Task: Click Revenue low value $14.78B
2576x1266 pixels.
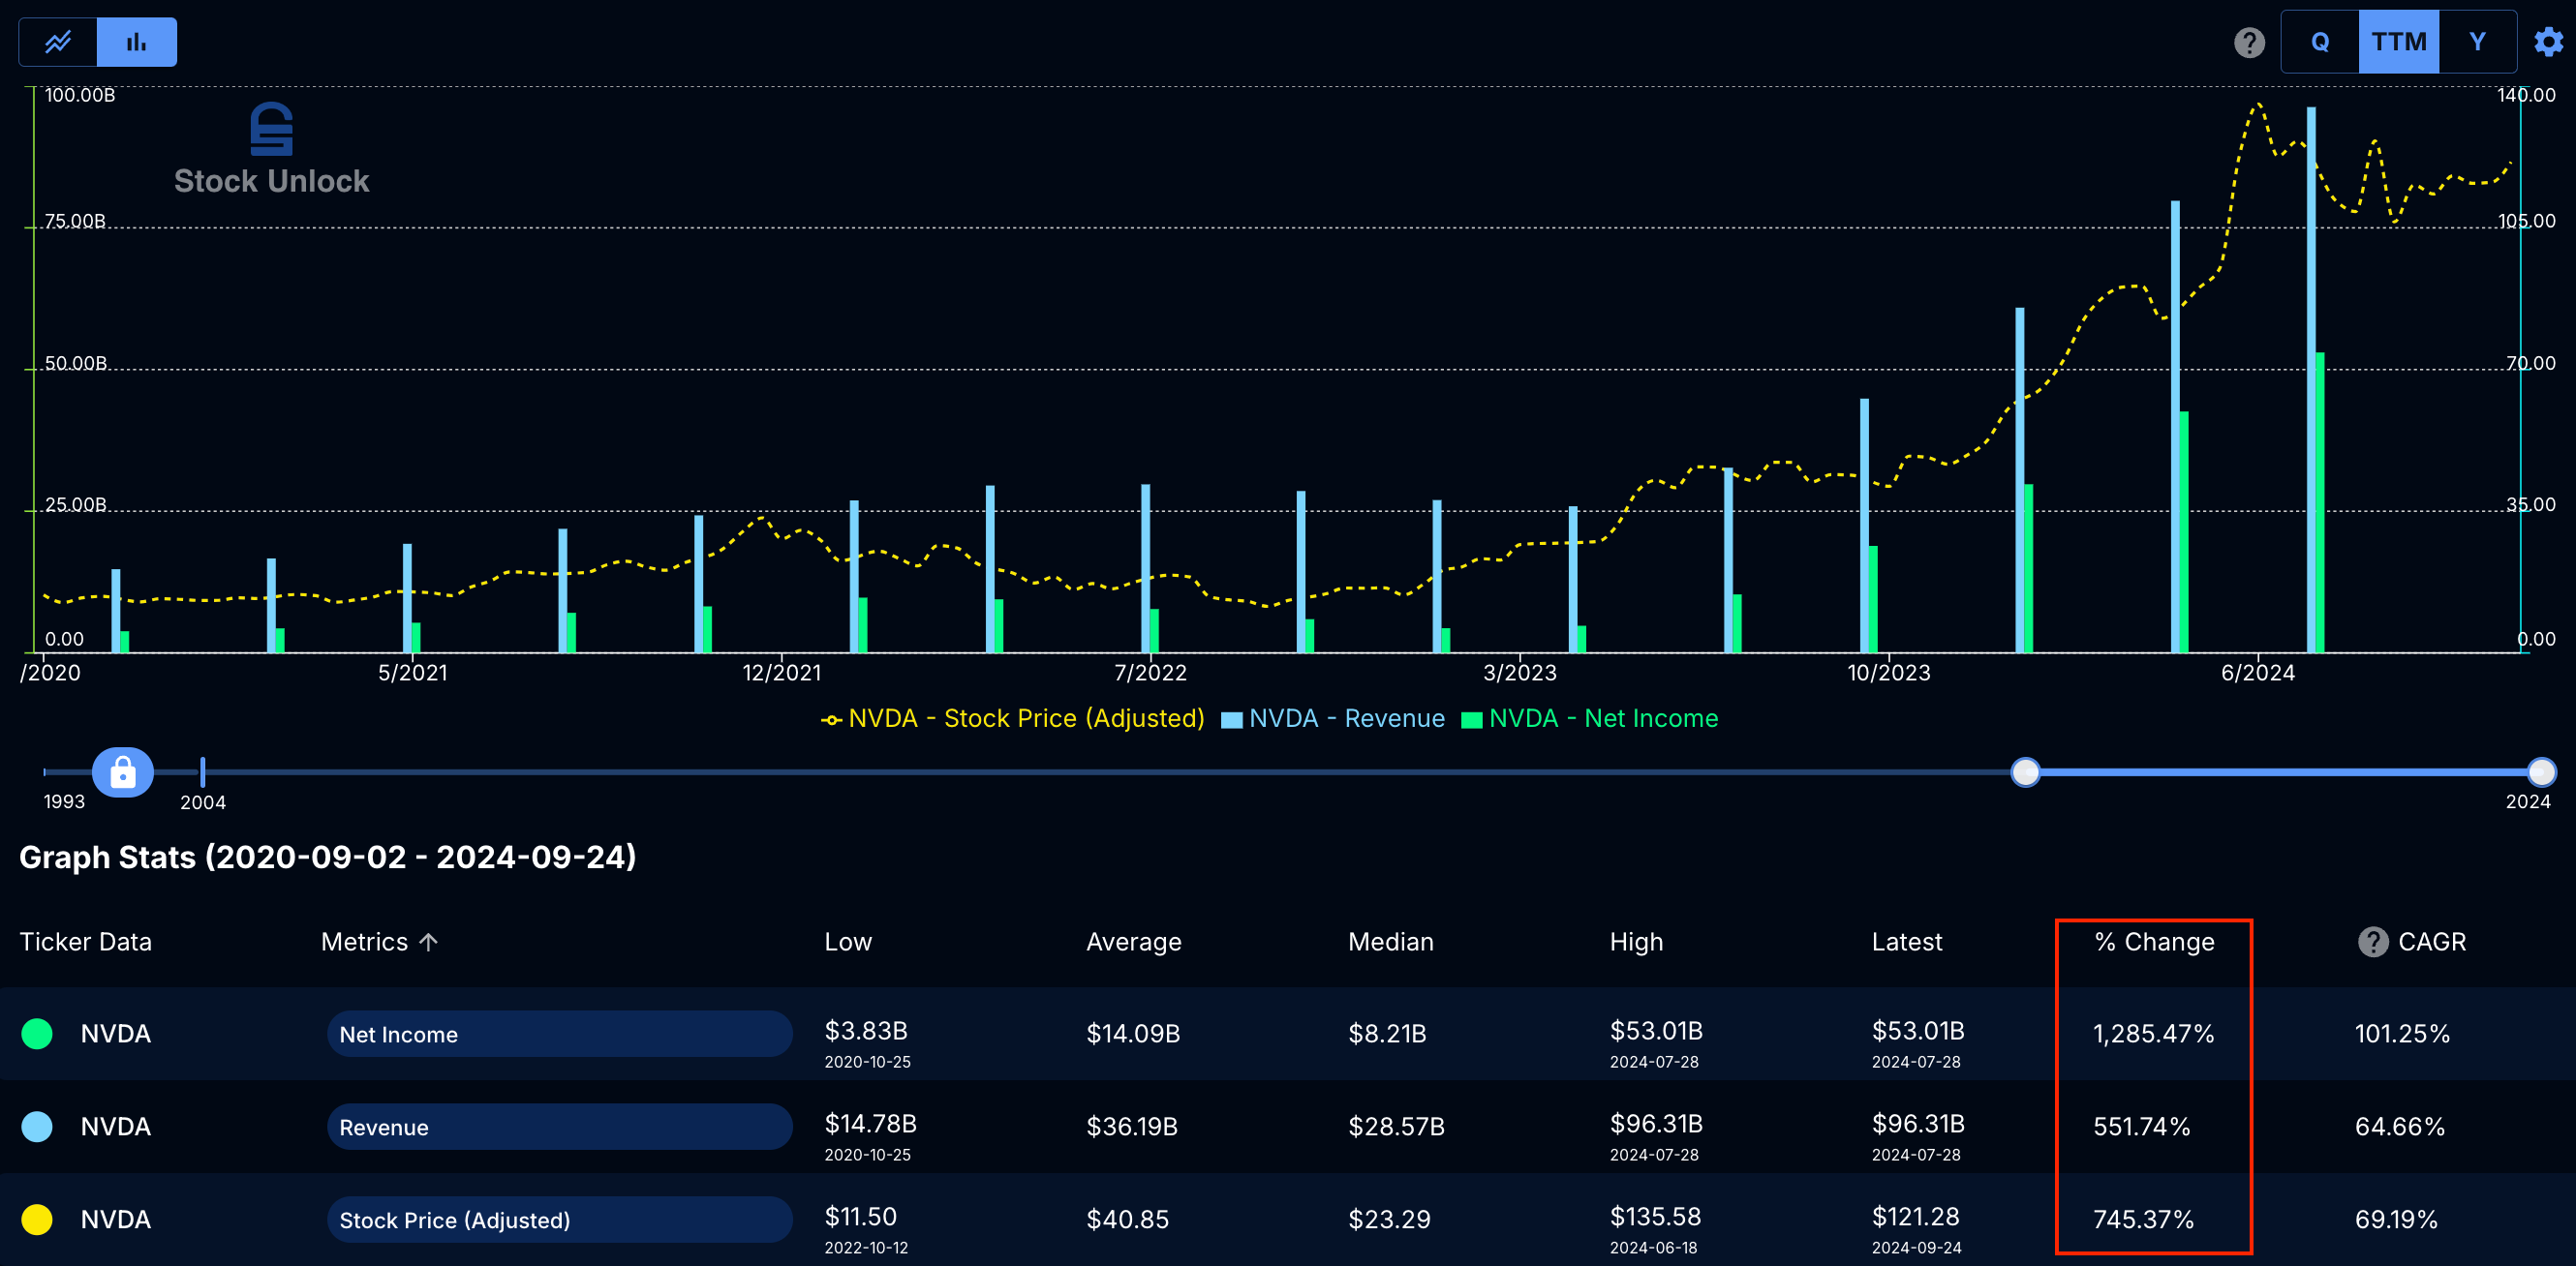Action: tap(870, 1124)
